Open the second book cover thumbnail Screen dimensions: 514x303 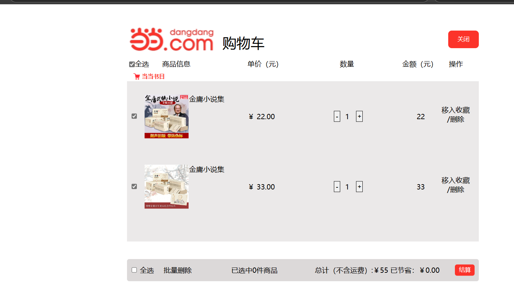[x=166, y=187]
